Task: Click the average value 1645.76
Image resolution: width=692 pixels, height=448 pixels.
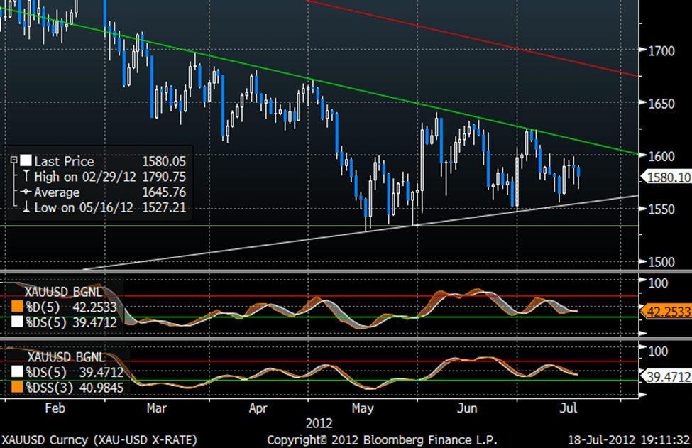Action: [164, 192]
